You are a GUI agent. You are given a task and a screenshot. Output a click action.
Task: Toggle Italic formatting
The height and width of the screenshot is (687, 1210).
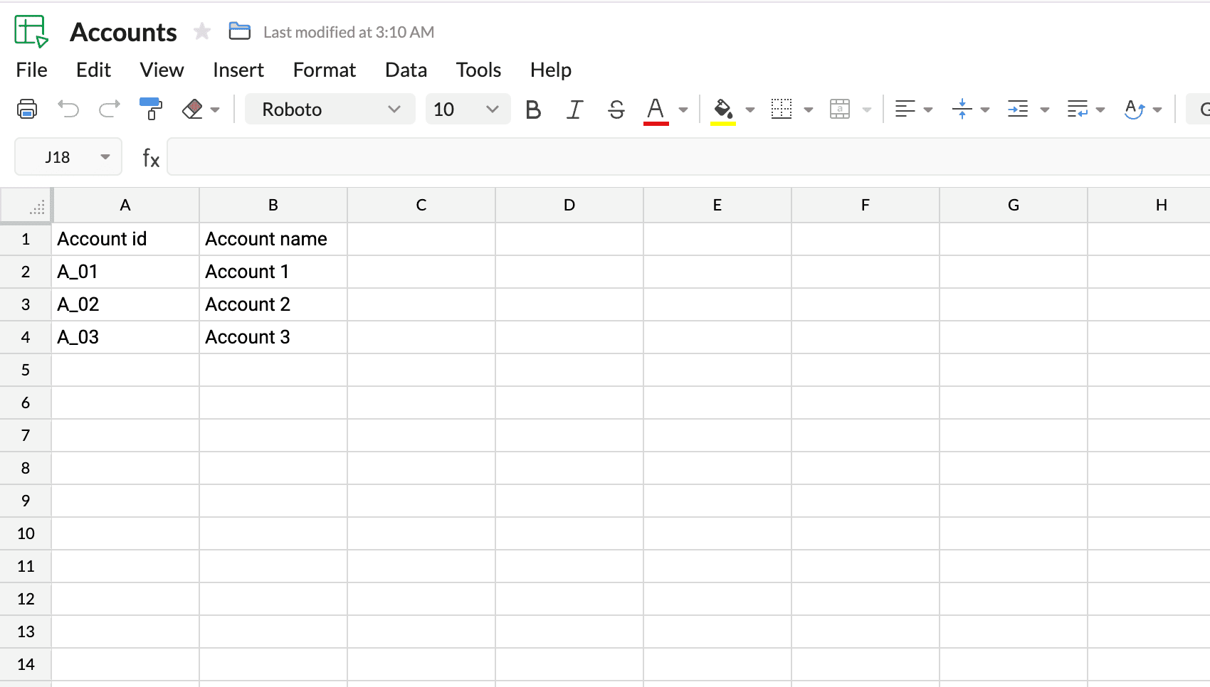(x=574, y=110)
